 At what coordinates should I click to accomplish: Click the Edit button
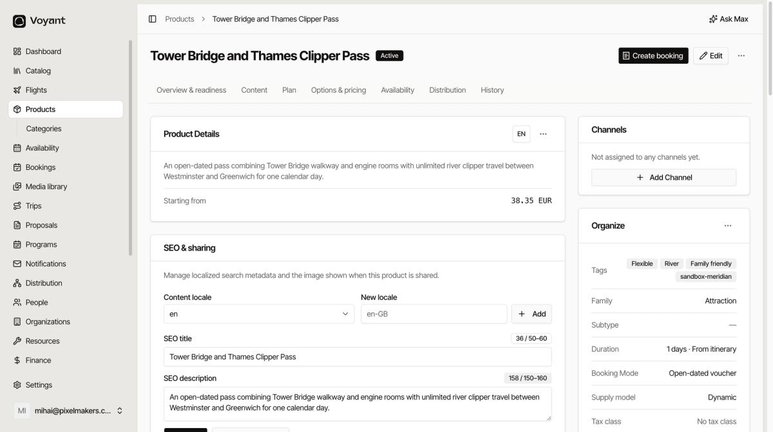click(x=711, y=56)
